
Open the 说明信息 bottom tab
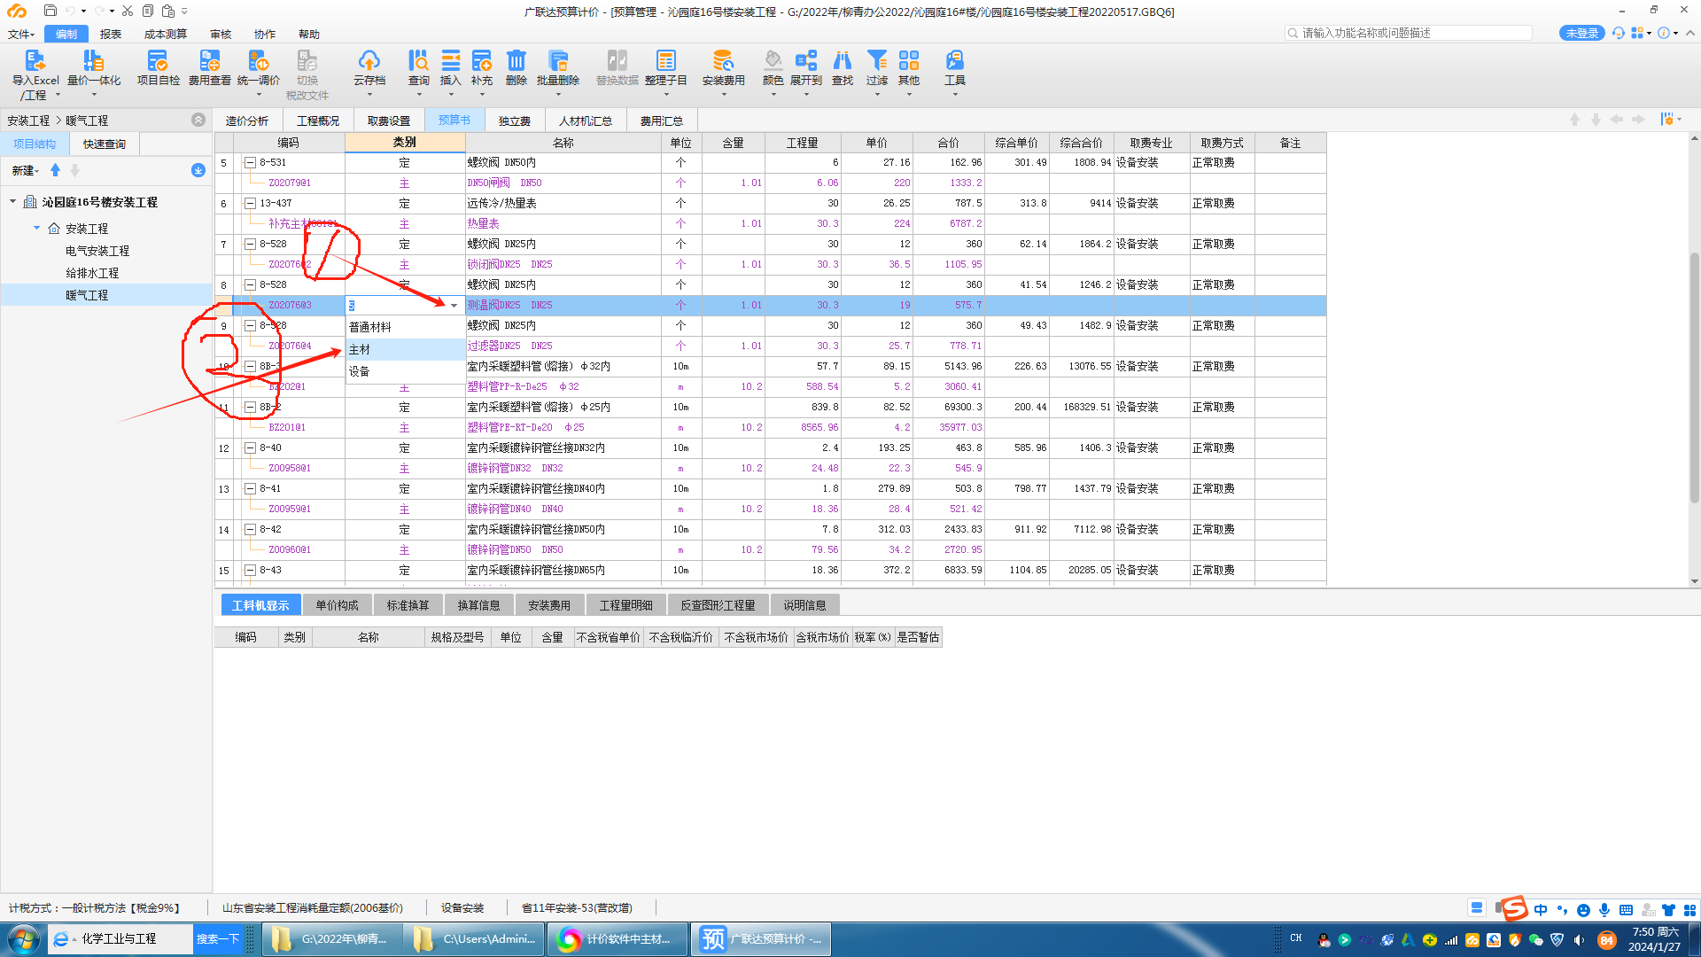(804, 605)
